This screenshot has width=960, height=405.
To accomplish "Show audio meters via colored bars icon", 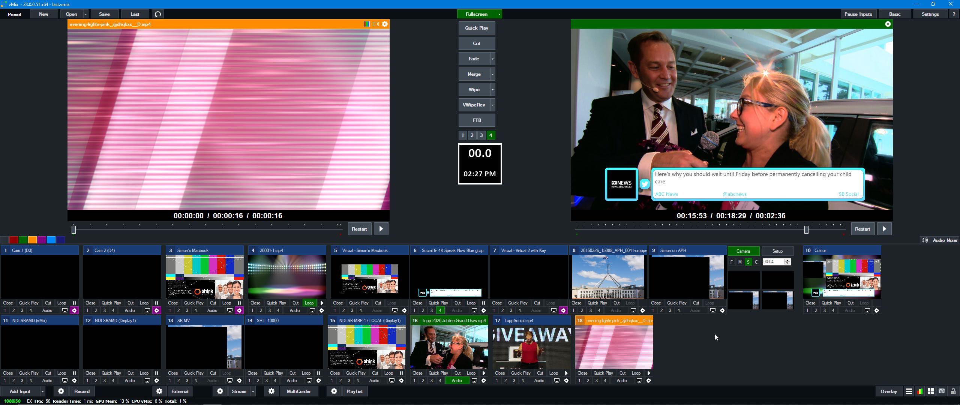I will (919, 391).
